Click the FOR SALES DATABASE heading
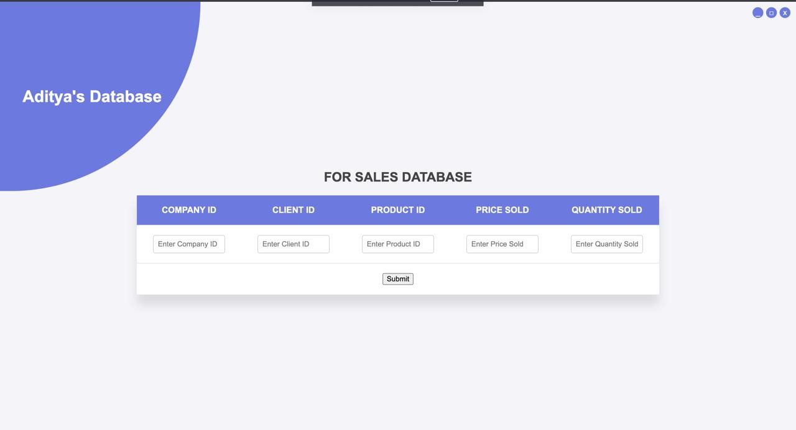The width and height of the screenshot is (796, 430). (398, 177)
